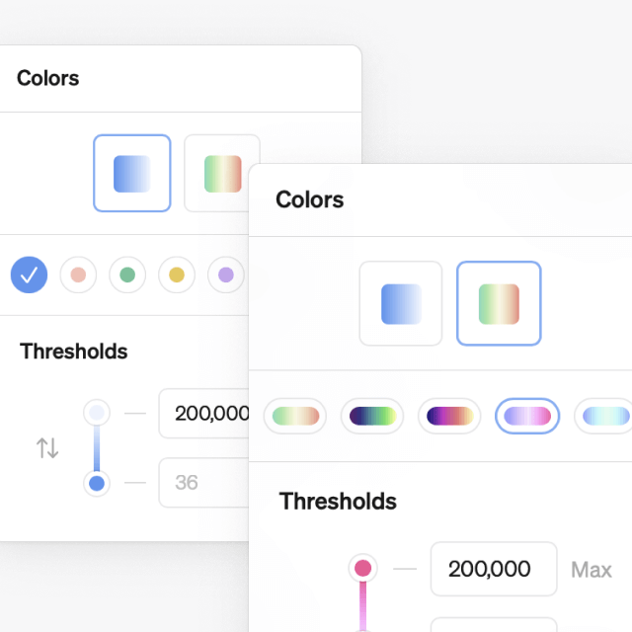Select diverging green-red gradient in front Colors panel

[x=499, y=303]
